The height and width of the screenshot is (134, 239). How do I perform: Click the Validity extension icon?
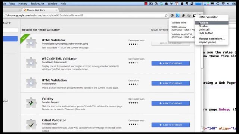(x=31, y=103)
